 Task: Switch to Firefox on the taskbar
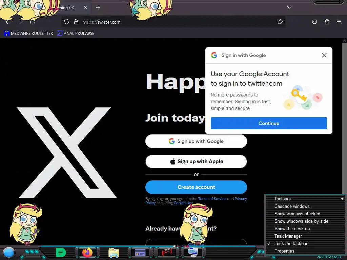point(87,252)
